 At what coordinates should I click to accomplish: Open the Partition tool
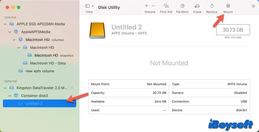point(182,6)
